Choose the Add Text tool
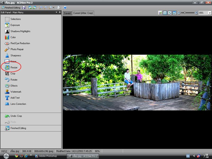 tap(15, 98)
